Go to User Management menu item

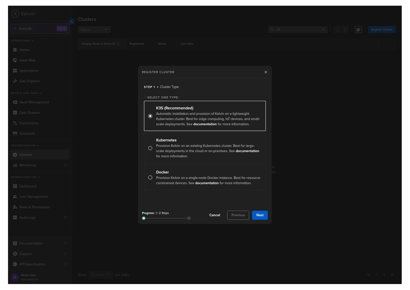pyautogui.click(x=33, y=197)
